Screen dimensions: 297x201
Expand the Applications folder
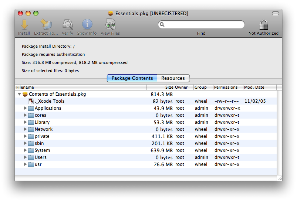click(x=26, y=108)
